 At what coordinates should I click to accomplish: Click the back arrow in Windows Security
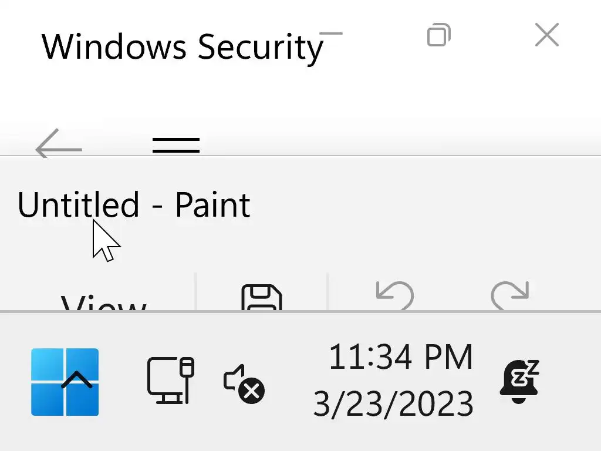click(x=58, y=146)
